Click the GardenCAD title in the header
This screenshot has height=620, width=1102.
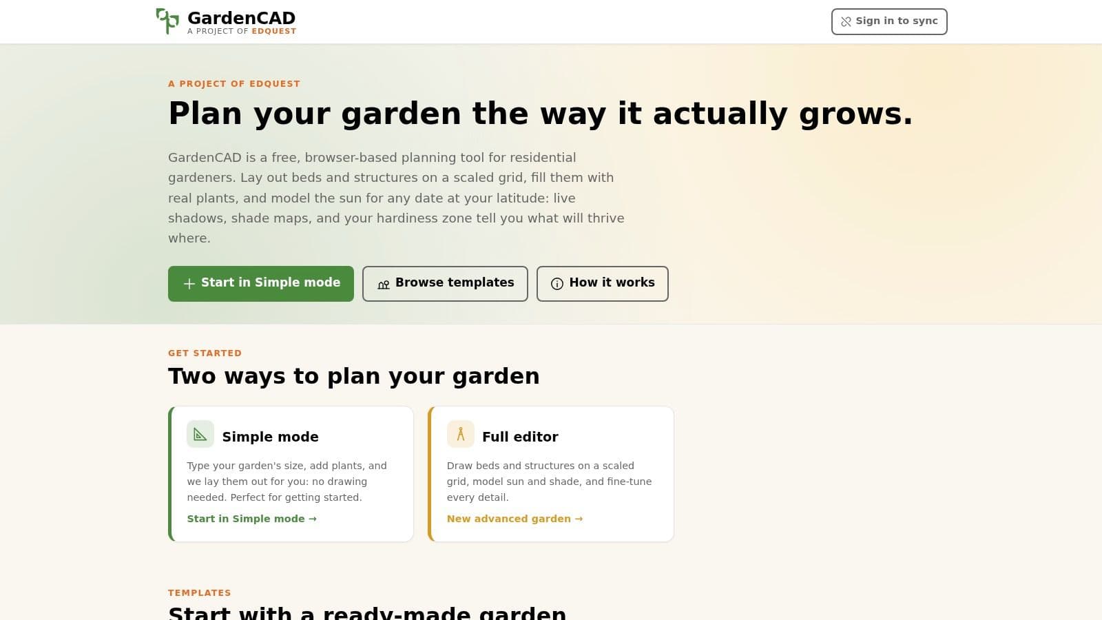(x=242, y=18)
